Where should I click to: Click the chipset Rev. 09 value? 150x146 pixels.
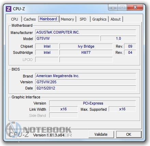pyautogui.click(x=130, y=46)
